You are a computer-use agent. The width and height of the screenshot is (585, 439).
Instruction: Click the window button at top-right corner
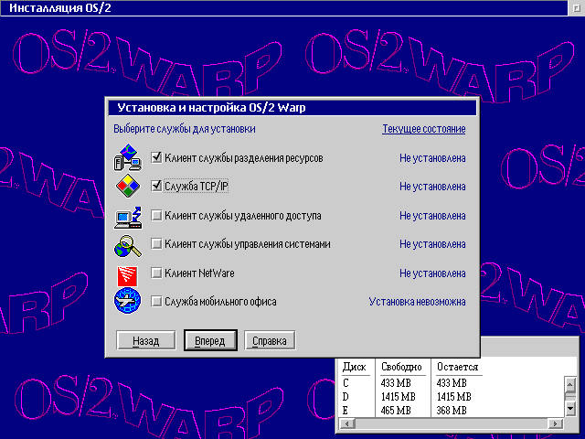[576, 8]
